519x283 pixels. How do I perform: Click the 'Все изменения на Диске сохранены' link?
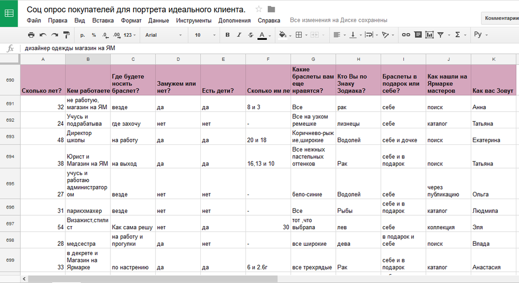(x=338, y=21)
